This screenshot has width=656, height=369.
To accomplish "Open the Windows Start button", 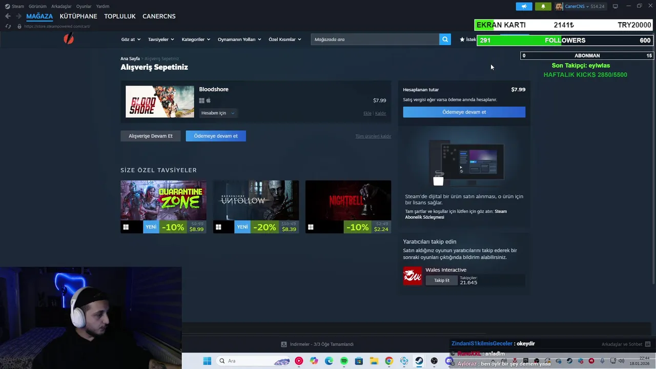I will click(207, 361).
